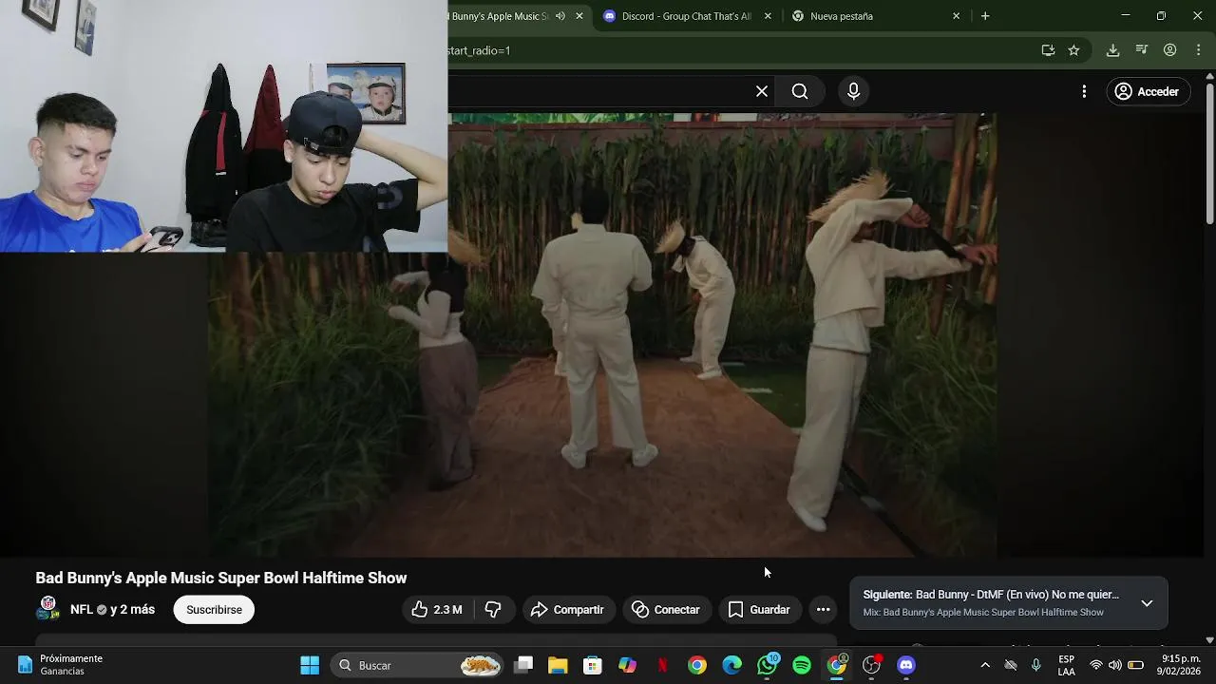Switch to the Nueva pestaña tab
Viewport: 1216px width, 684px height.
(874, 16)
